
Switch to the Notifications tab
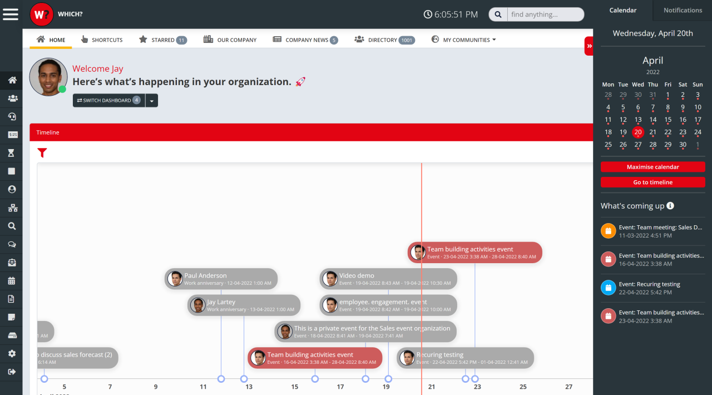coord(683,10)
